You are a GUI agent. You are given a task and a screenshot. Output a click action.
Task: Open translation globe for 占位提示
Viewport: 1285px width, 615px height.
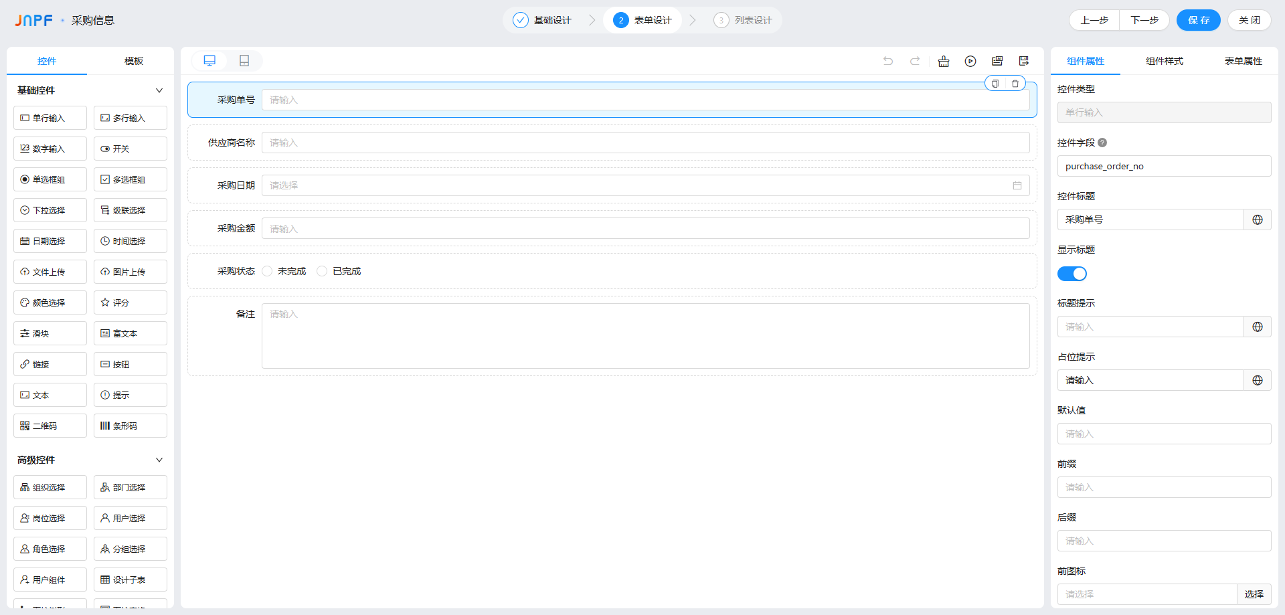click(1258, 380)
